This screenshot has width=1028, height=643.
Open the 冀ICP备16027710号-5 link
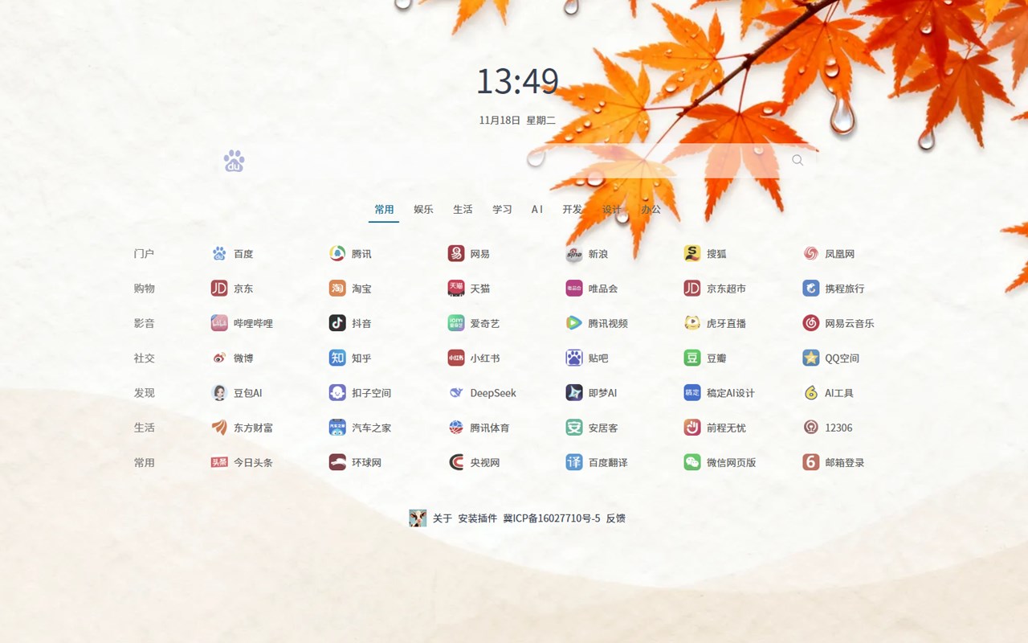click(552, 518)
